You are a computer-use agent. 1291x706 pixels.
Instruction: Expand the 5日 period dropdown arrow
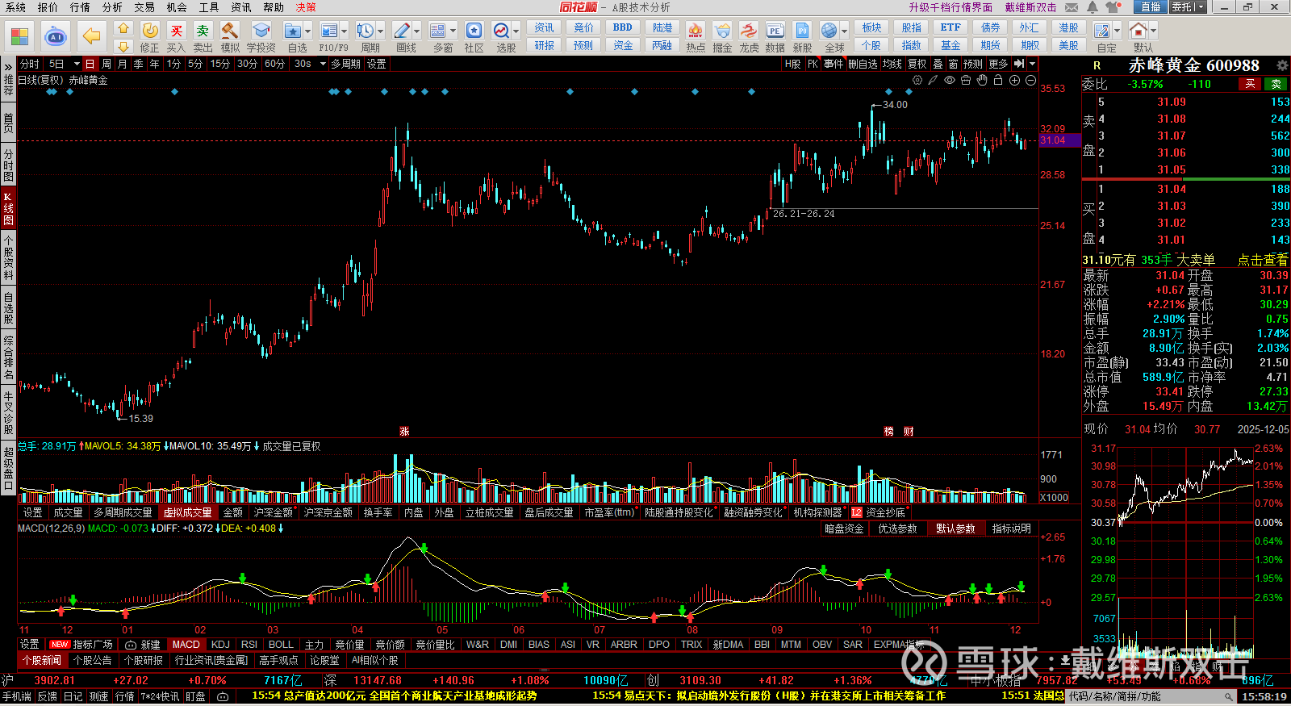tap(77, 64)
